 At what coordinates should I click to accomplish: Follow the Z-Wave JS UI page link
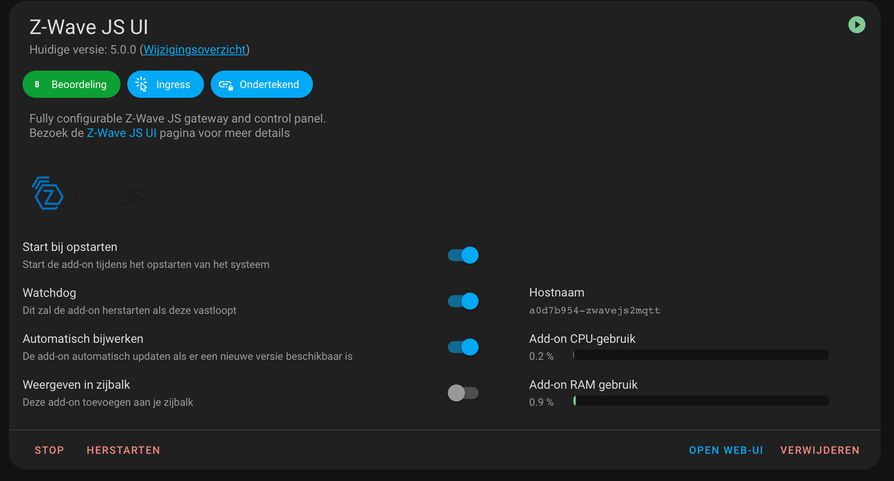pyautogui.click(x=122, y=133)
